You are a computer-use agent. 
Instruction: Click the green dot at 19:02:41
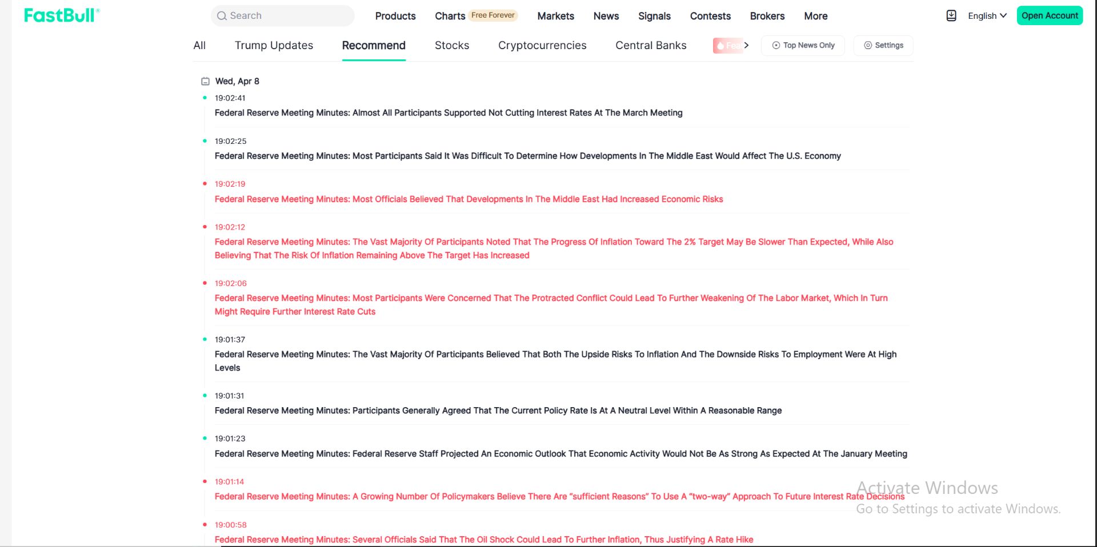[205, 98]
